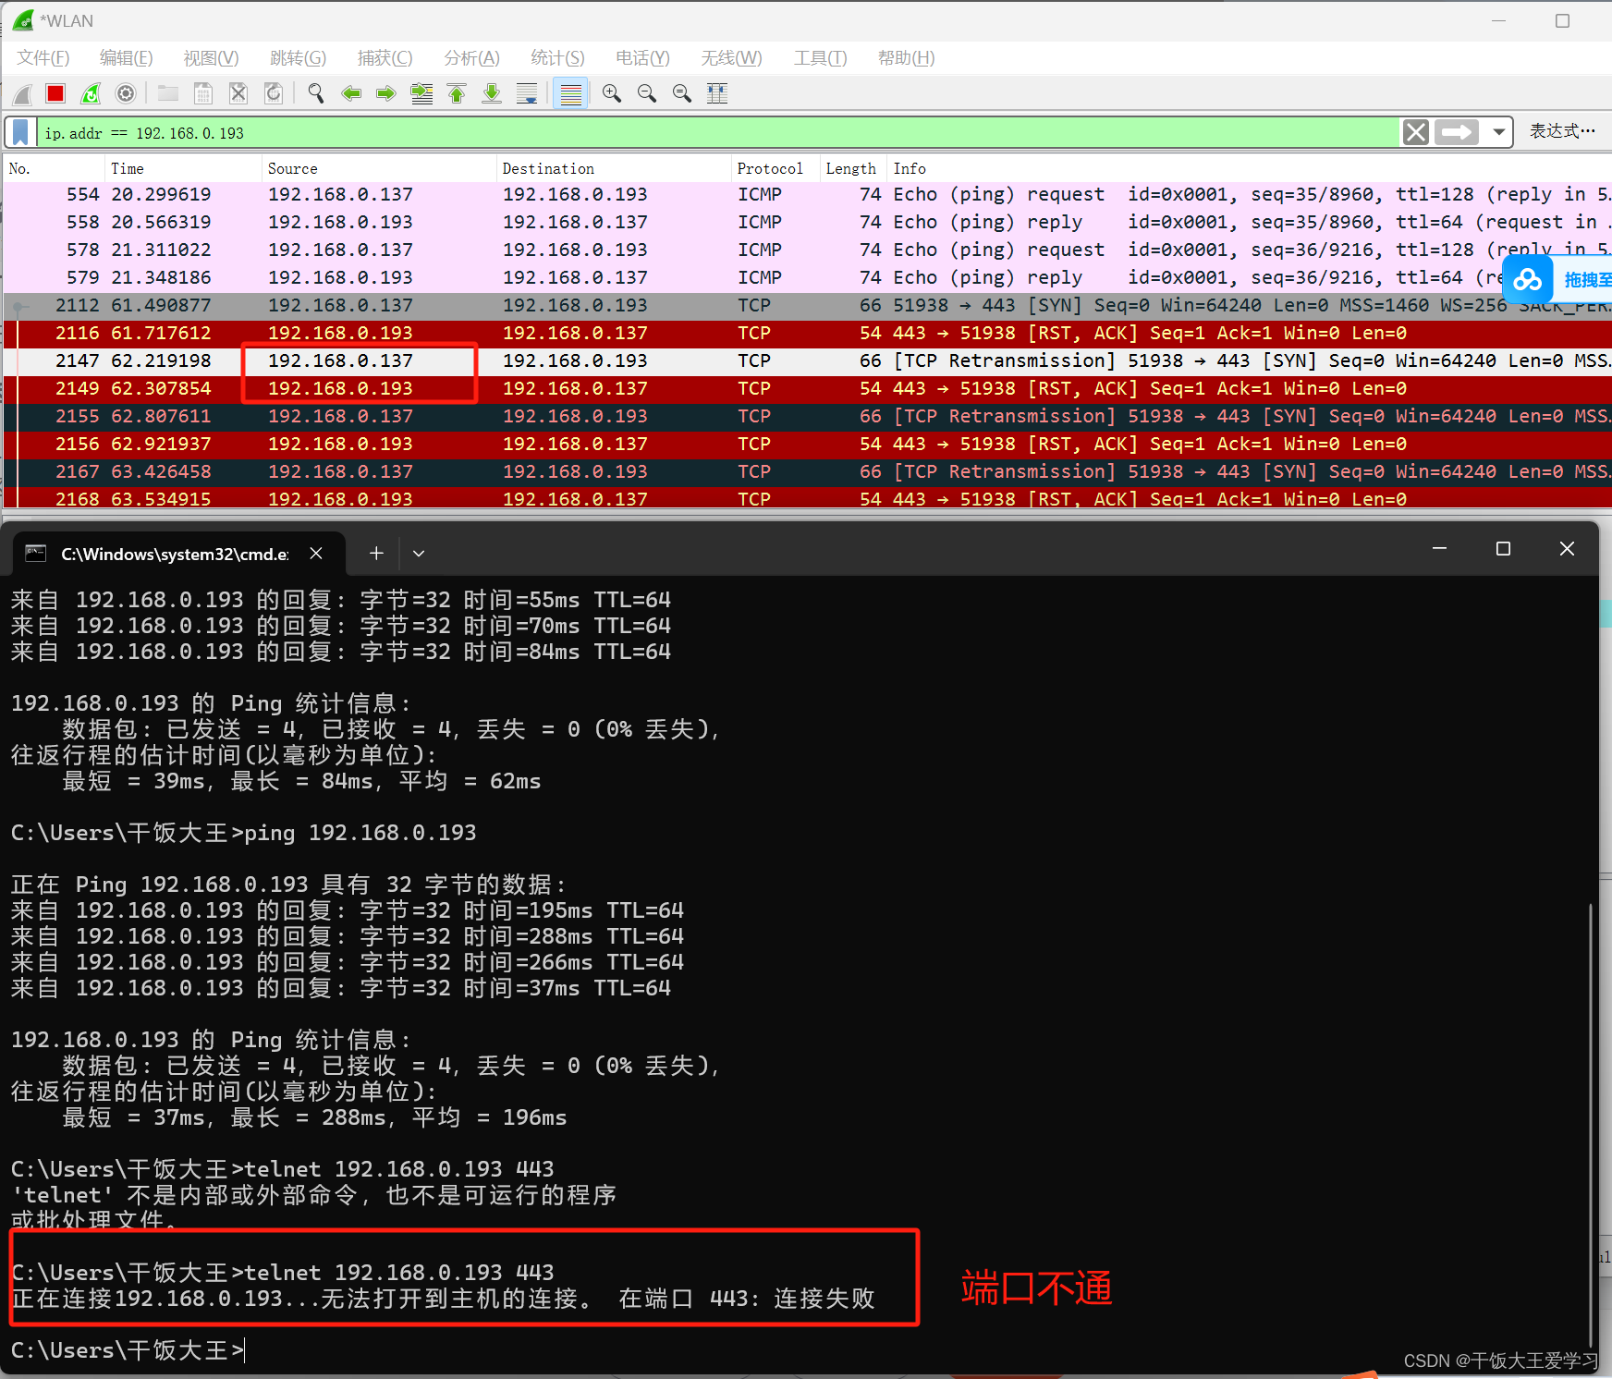Image resolution: width=1612 pixels, height=1379 pixels.
Task: Select packet 2116 RST, ACK row
Action: pos(807,334)
